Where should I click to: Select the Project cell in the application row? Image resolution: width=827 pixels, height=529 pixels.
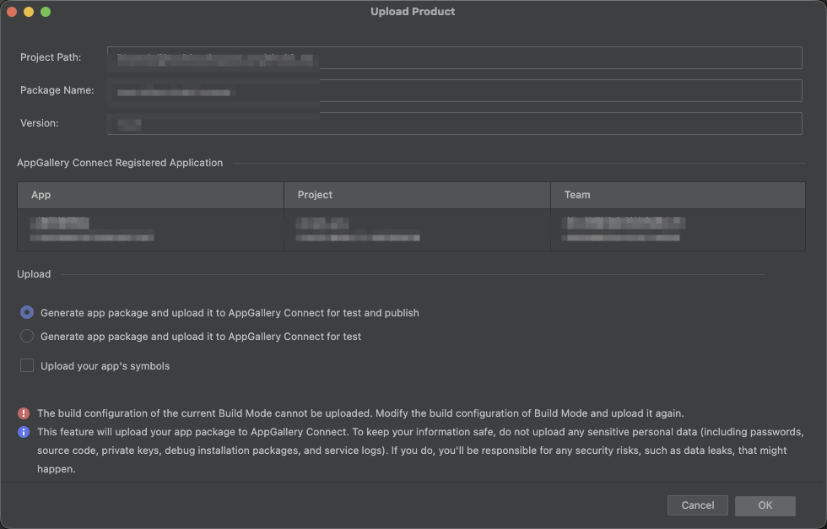pos(417,229)
